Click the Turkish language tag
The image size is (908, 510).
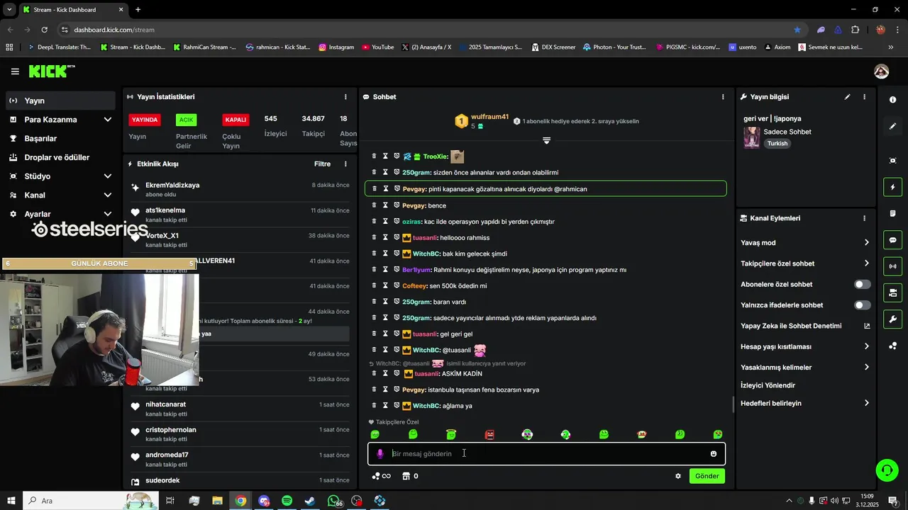777,144
